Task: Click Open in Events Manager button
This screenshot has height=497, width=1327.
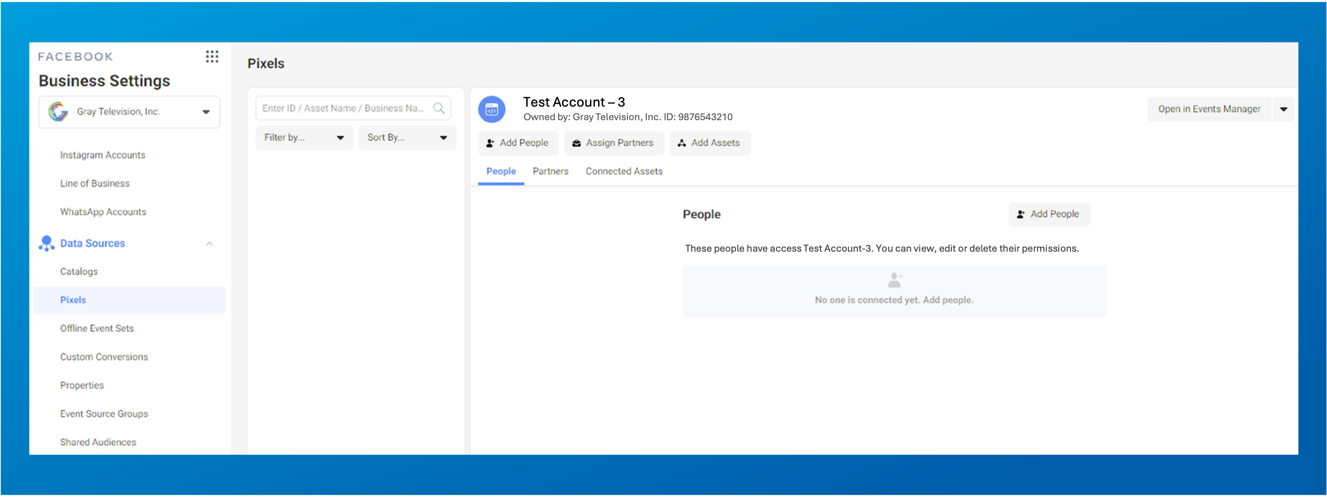Action: (1209, 109)
